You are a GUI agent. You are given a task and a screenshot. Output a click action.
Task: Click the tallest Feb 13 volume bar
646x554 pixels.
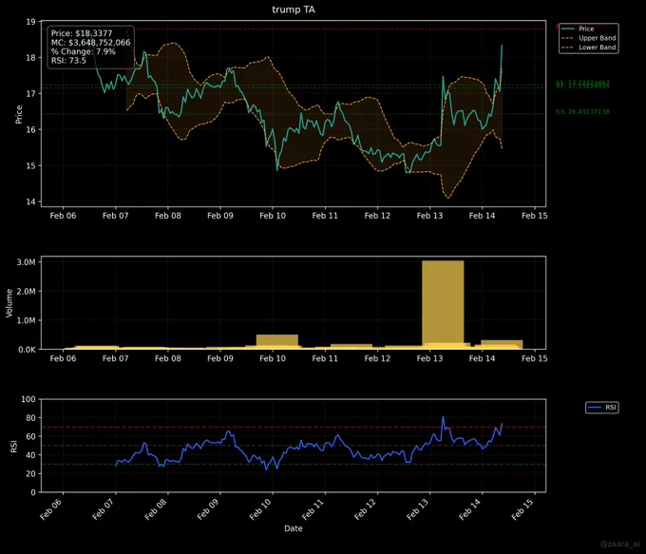pos(443,305)
